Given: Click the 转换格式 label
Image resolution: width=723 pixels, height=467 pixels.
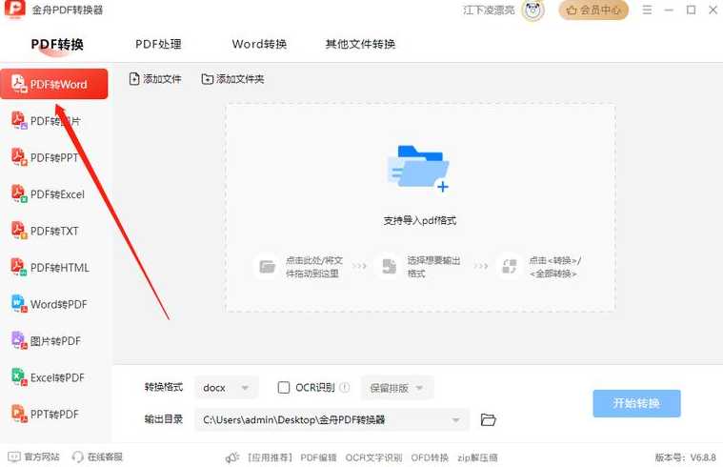Looking at the screenshot, I should (x=163, y=387).
